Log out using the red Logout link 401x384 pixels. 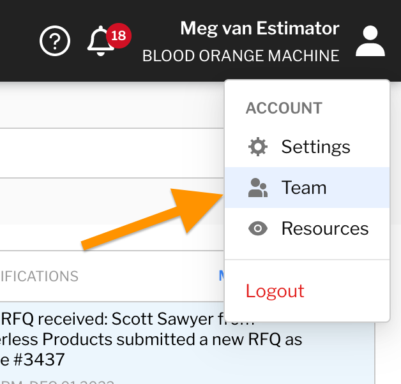(x=275, y=291)
